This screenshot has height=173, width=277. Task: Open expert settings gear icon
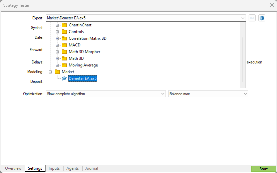[262, 18]
